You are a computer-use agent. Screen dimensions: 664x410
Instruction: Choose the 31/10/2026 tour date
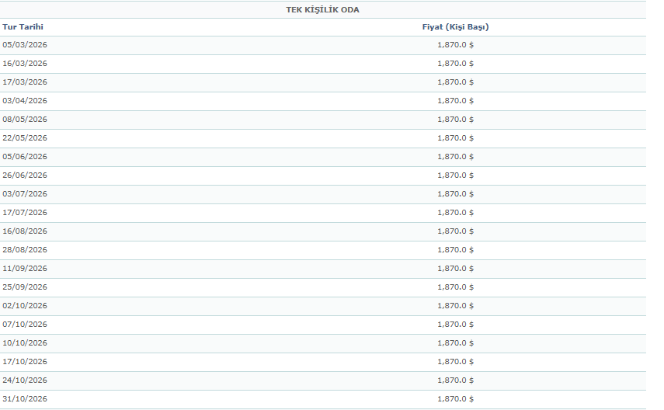pyautogui.click(x=25, y=399)
